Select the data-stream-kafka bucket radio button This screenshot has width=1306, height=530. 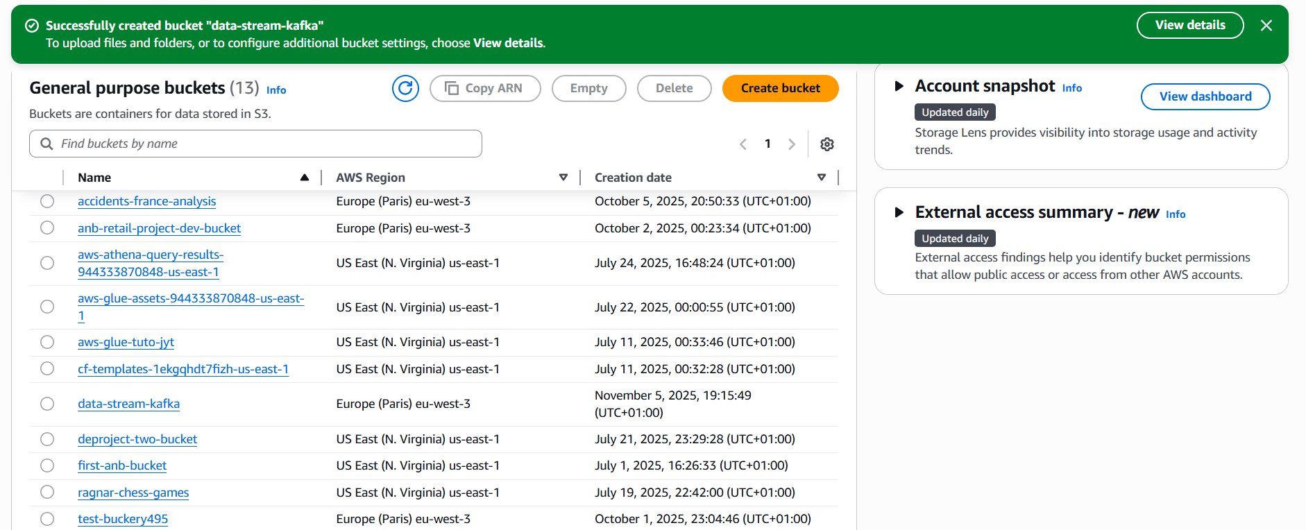(47, 404)
